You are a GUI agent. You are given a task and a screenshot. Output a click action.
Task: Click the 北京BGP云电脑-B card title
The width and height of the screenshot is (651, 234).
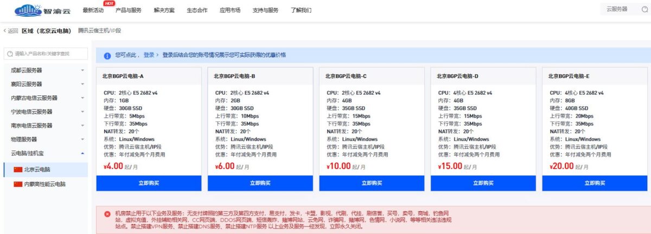coord(234,76)
